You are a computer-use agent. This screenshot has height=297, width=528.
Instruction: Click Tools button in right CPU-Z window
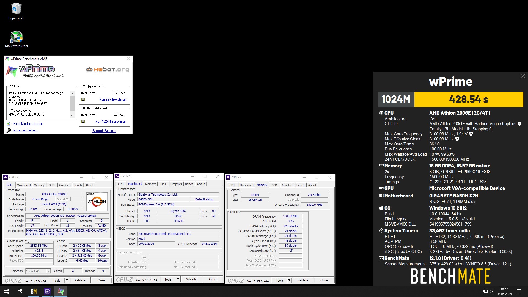coord(279,280)
